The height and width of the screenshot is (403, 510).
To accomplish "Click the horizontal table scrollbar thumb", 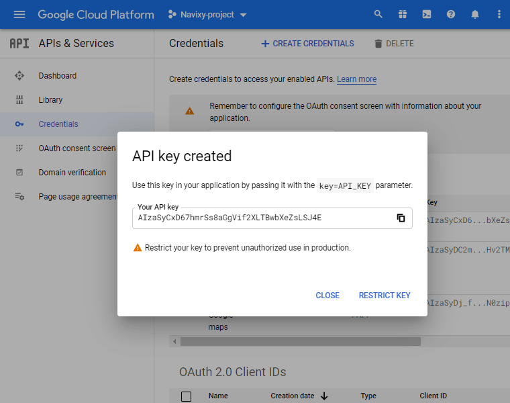I will tap(301, 341).
